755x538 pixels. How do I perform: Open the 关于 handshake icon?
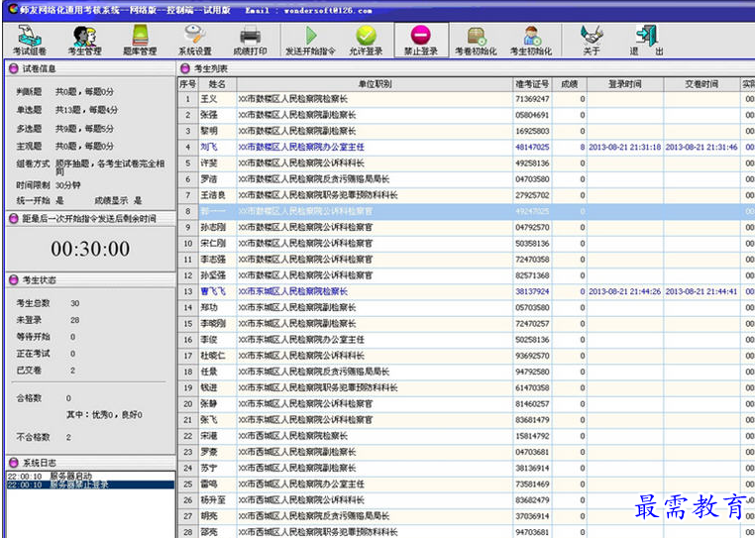[592, 40]
